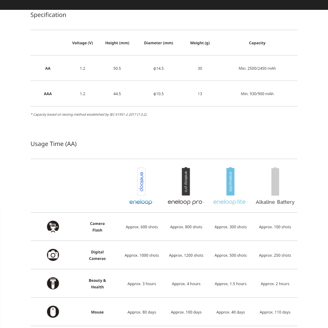Click the AA row label
Image resolution: width=328 pixels, height=328 pixels.
(x=48, y=68)
